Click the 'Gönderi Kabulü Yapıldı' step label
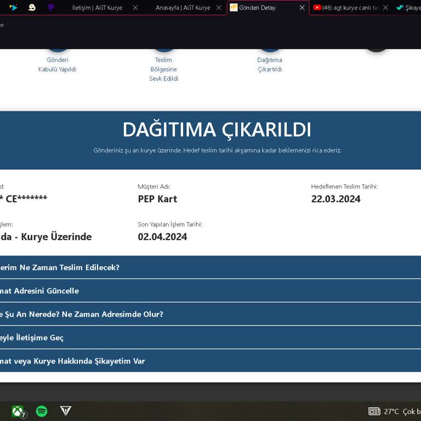 point(57,65)
